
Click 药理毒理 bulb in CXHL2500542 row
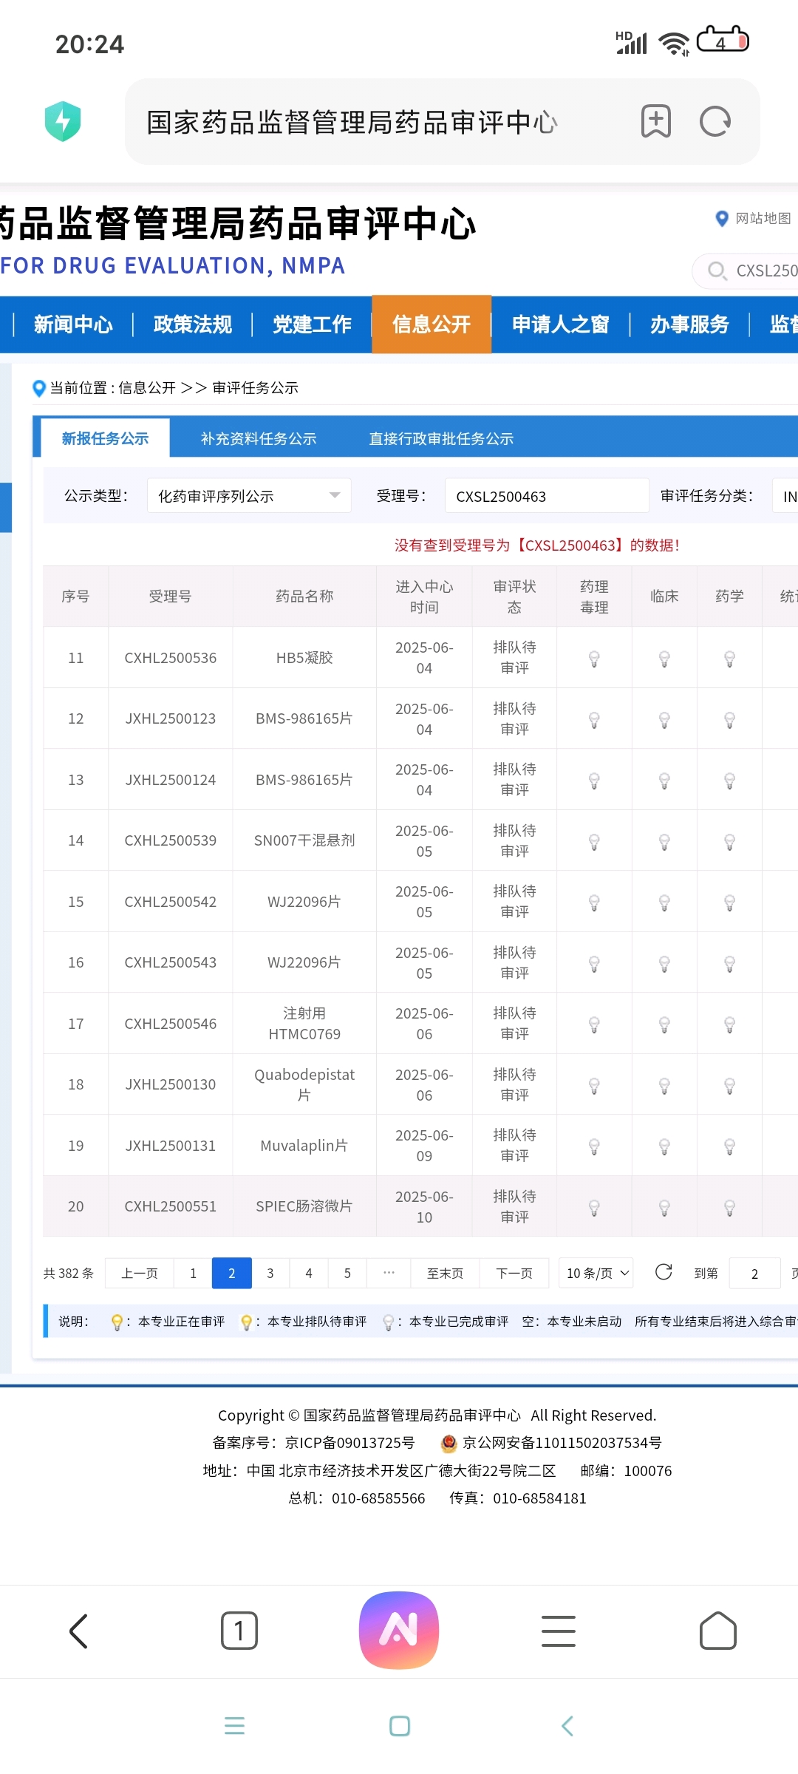(594, 903)
